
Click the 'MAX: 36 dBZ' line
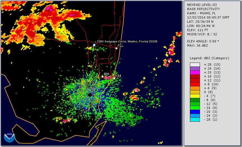pyautogui.click(x=197, y=45)
